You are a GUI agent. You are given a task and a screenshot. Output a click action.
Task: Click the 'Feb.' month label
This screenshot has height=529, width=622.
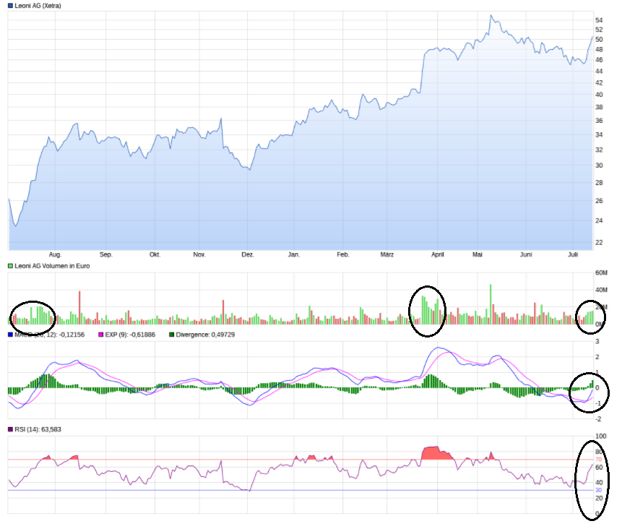click(342, 255)
